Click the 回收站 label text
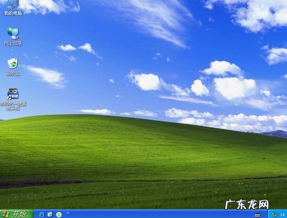Viewport: 287px width, 218px height. (x=13, y=74)
